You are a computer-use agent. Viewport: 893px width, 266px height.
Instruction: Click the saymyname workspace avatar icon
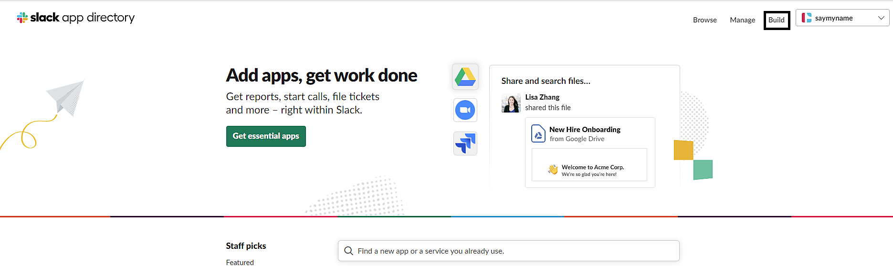click(807, 18)
